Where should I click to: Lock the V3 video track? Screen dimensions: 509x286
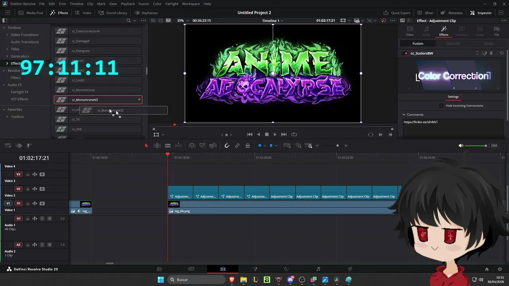tap(28, 174)
